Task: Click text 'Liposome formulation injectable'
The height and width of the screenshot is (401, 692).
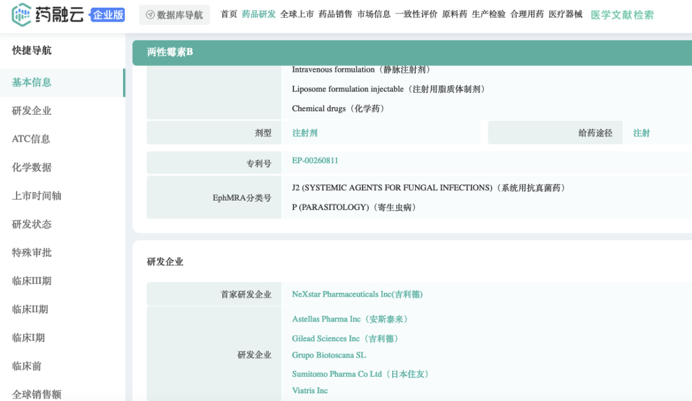Action: (x=348, y=89)
